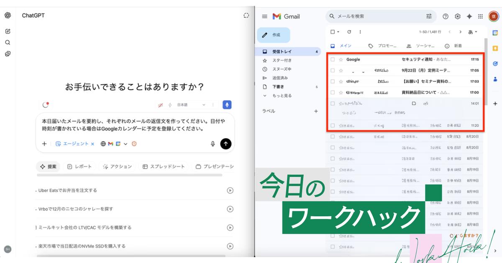The height and width of the screenshot is (263, 502).
Task: Click the ChatGPT model title in header
Action: (33, 15)
